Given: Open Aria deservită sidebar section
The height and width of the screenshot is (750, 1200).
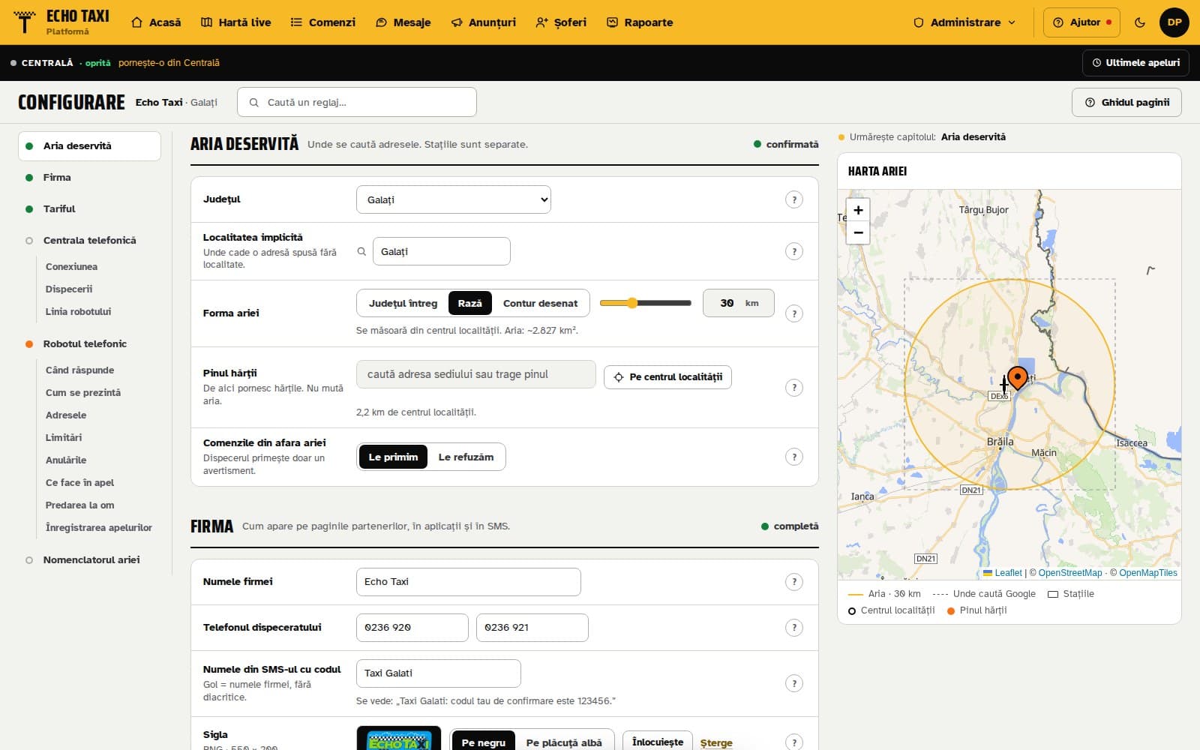Looking at the screenshot, I should [x=89, y=145].
